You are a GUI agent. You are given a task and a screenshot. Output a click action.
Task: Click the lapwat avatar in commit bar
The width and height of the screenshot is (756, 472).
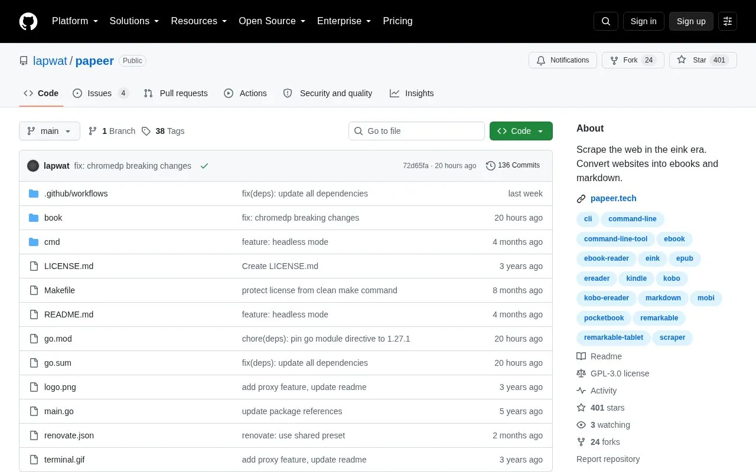[x=33, y=166]
